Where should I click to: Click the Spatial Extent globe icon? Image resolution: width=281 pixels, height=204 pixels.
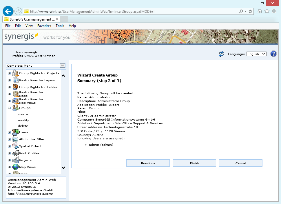click(x=15, y=146)
